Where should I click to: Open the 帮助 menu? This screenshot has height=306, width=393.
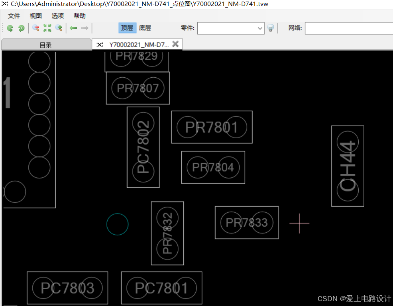(80, 16)
